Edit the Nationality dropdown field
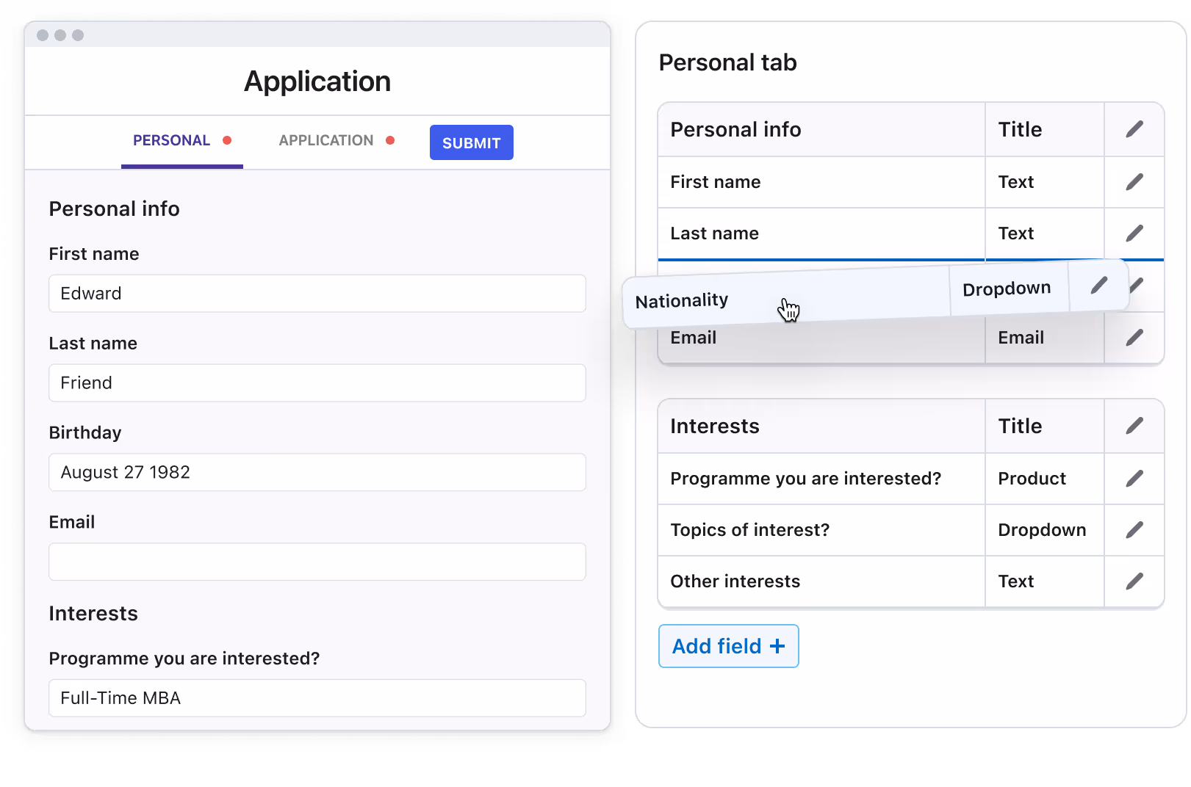The width and height of the screenshot is (1191, 787). pos(1098,286)
